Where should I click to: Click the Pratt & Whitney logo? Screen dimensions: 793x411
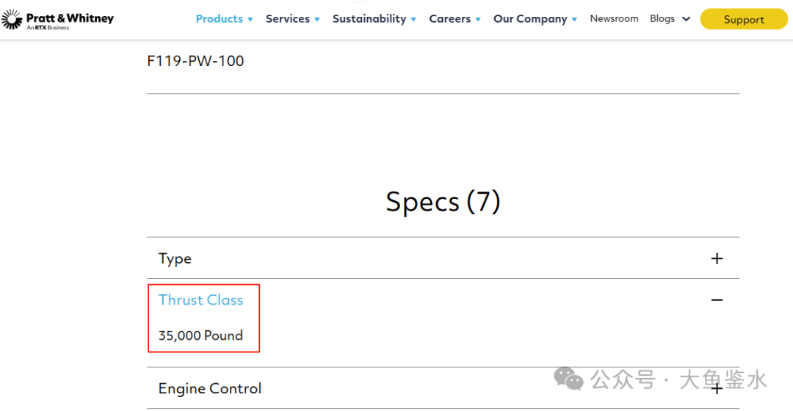[x=57, y=20]
